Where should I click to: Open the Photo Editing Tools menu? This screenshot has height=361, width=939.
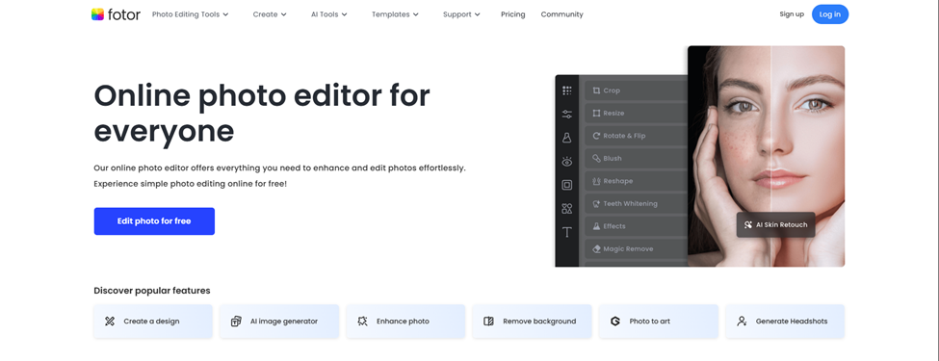pyautogui.click(x=191, y=14)
